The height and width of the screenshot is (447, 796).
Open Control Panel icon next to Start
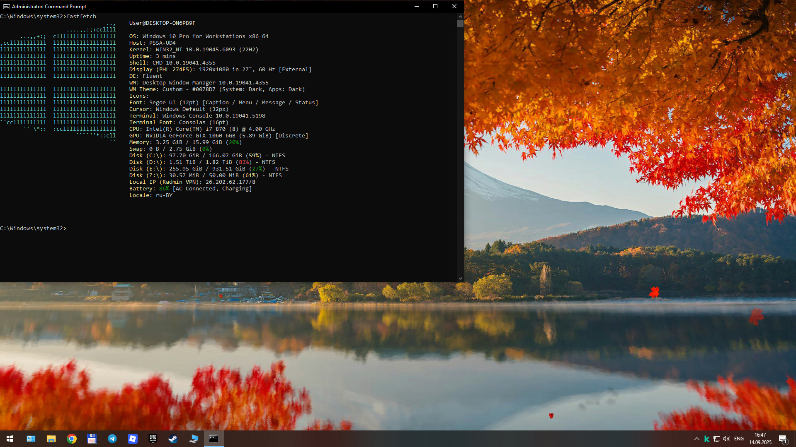point(31,439)
